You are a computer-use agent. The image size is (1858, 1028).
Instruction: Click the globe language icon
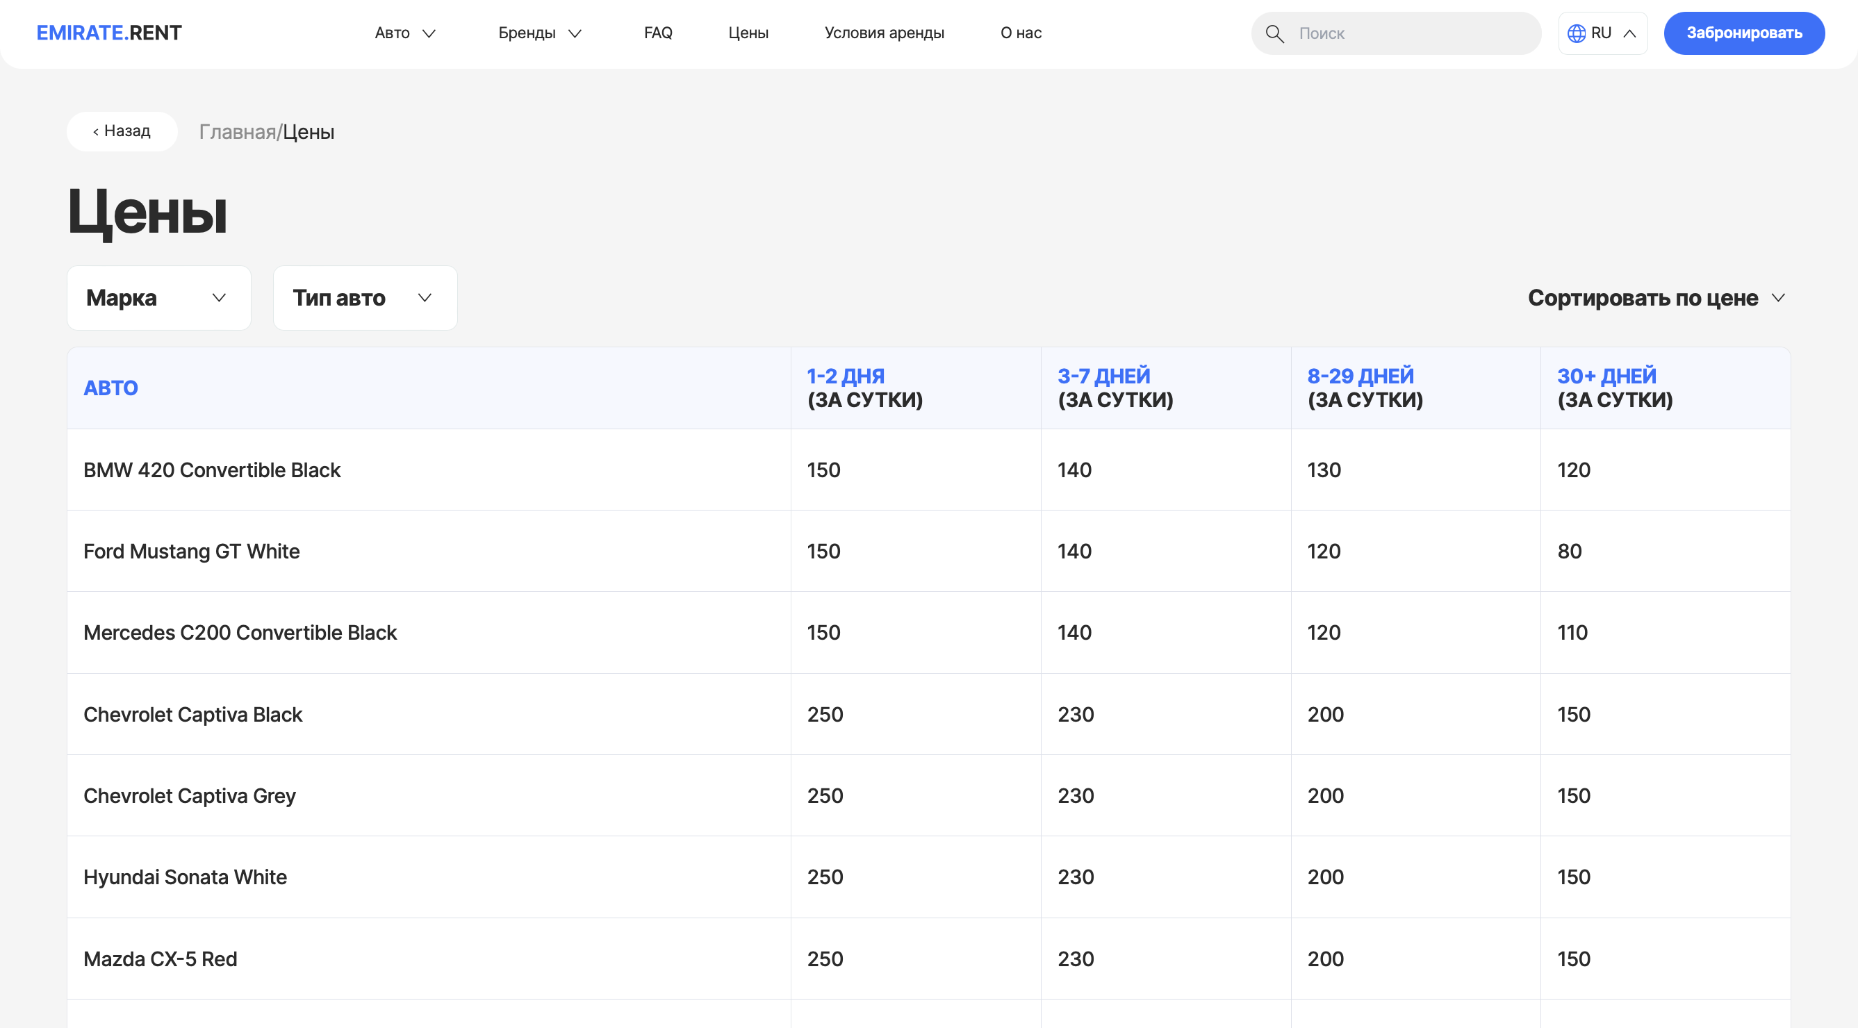pyautogui.click(x=1576, y=33)
